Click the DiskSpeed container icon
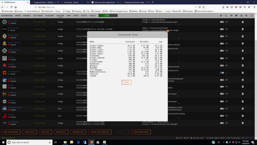Image resolution: width=257 pixels, height=145 pixels. tap(4, 80)
